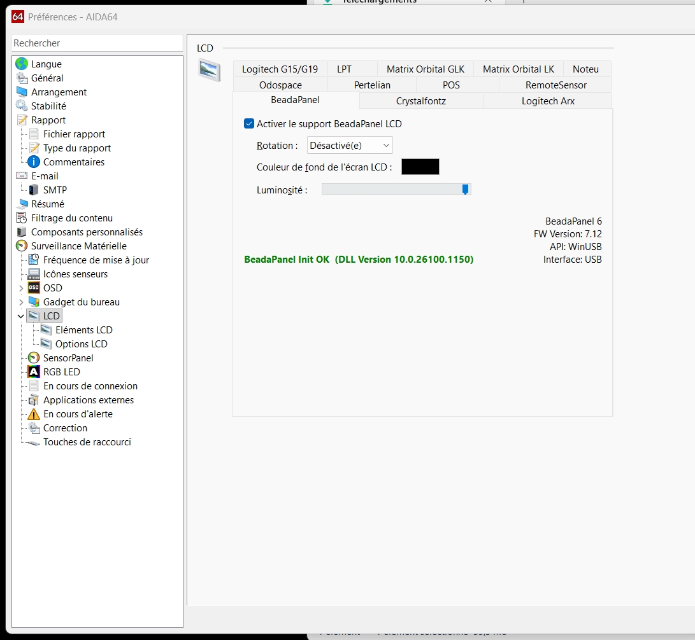The width and height of the screenshot is (695, 640).
Task: Select the SensorPanel gauge icon
Action: (x=34, y=358)
